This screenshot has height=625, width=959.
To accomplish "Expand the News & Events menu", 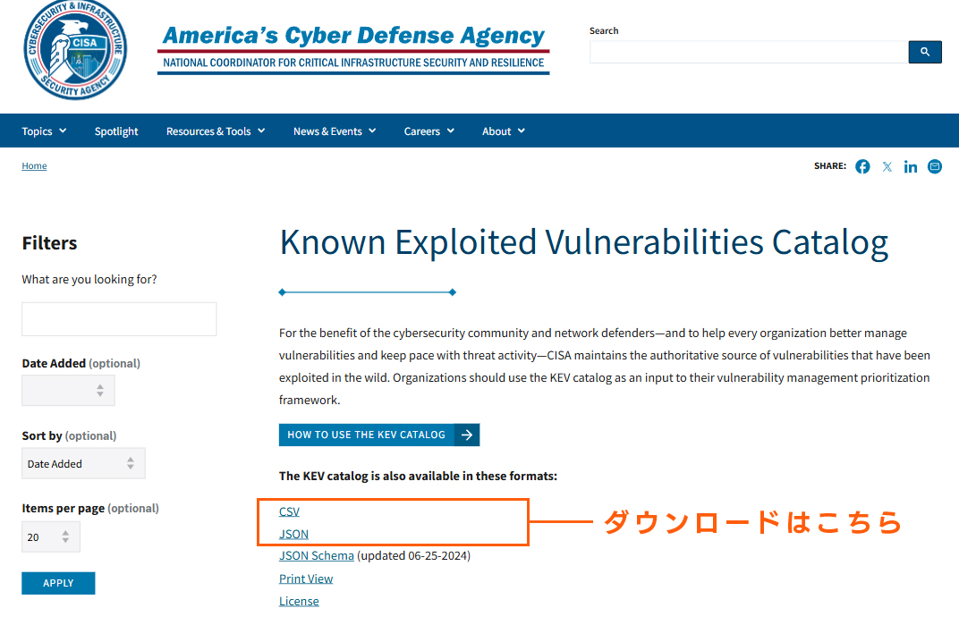I will pyautogui.click(x=335, y=131).
